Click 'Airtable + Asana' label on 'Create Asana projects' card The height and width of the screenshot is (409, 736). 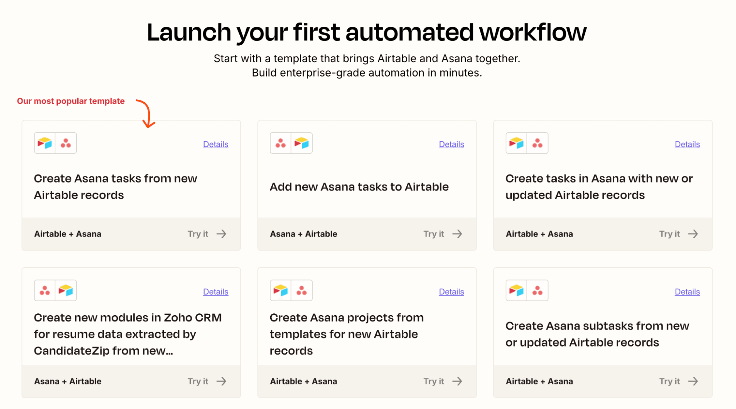[304, 381]
